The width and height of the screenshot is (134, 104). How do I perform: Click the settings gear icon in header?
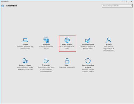point(3,6)
